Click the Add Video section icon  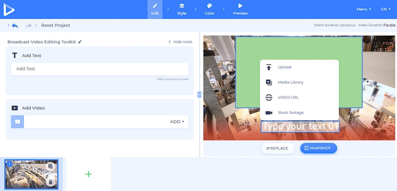tap(15, 108)
